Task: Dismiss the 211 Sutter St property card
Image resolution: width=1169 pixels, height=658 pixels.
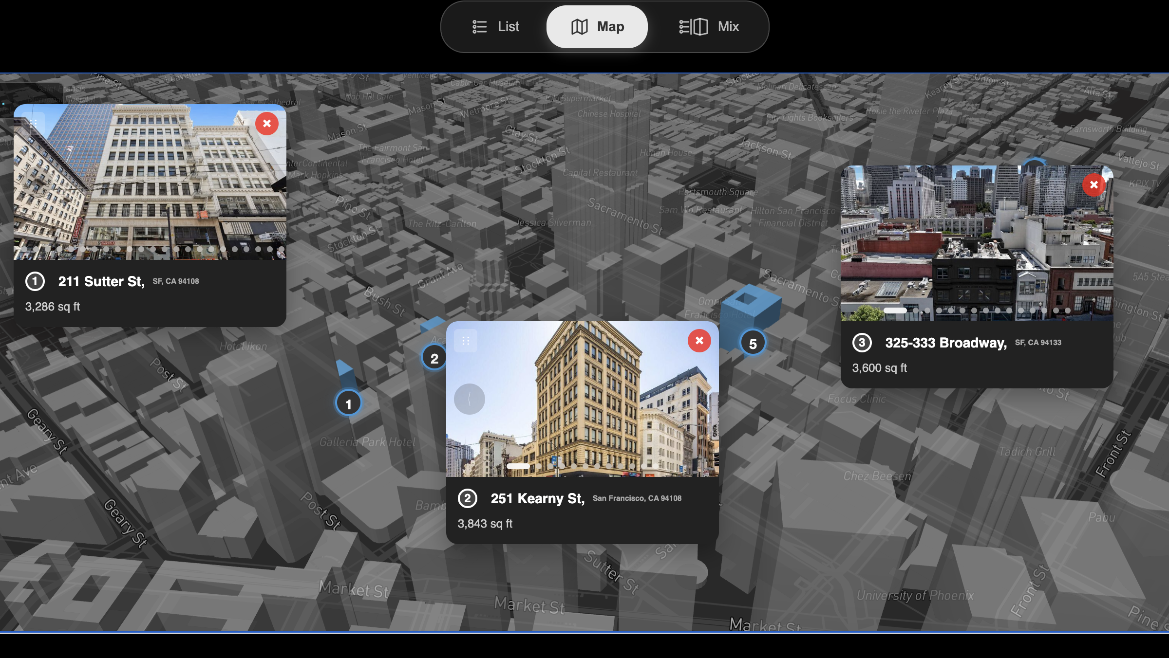Action: (x=267, y=124)
